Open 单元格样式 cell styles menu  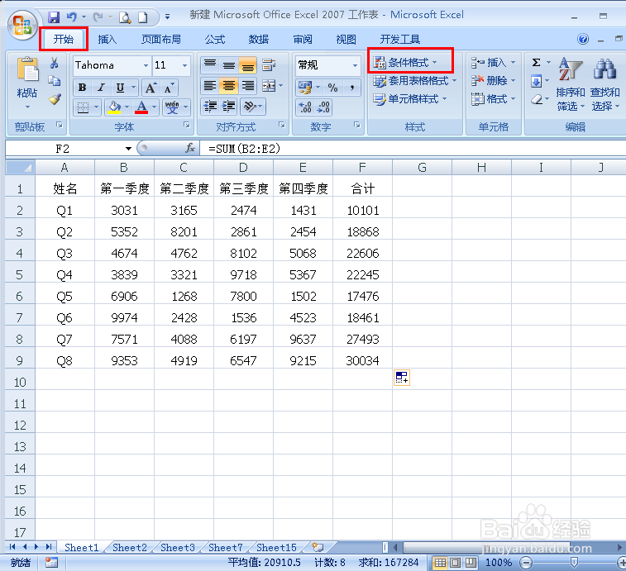click(410, 98)
